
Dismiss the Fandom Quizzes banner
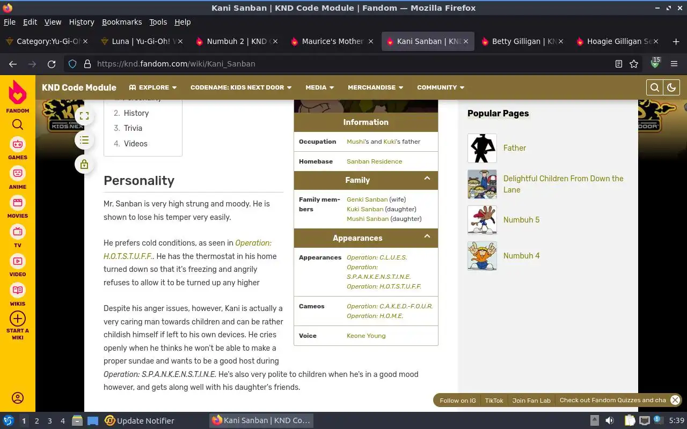675,400
